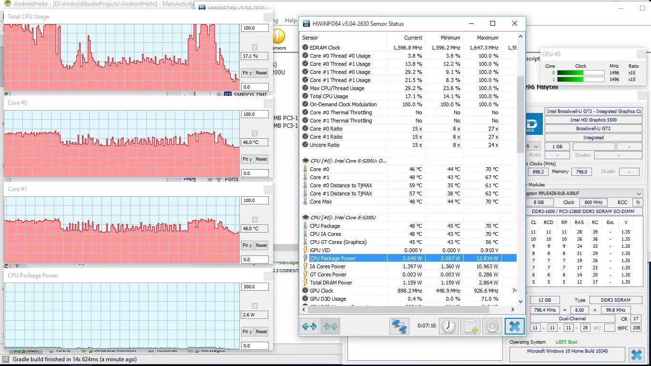Image resolution: width=651 pixels, height=366 pixels.
Task: Click the Gradle build finished status message
Action: click(75, 359)
